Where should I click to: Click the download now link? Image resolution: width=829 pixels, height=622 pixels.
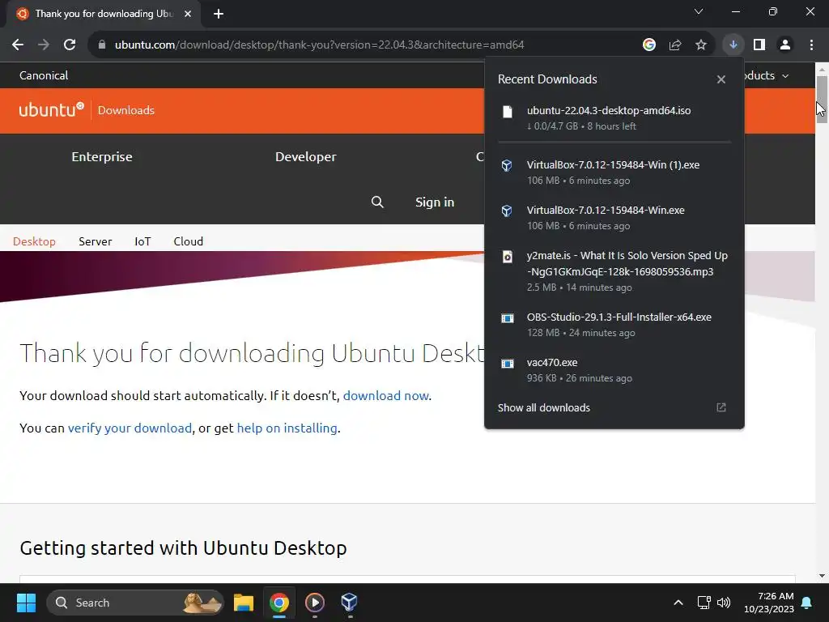pyautogui.click(x=386, y=395)
